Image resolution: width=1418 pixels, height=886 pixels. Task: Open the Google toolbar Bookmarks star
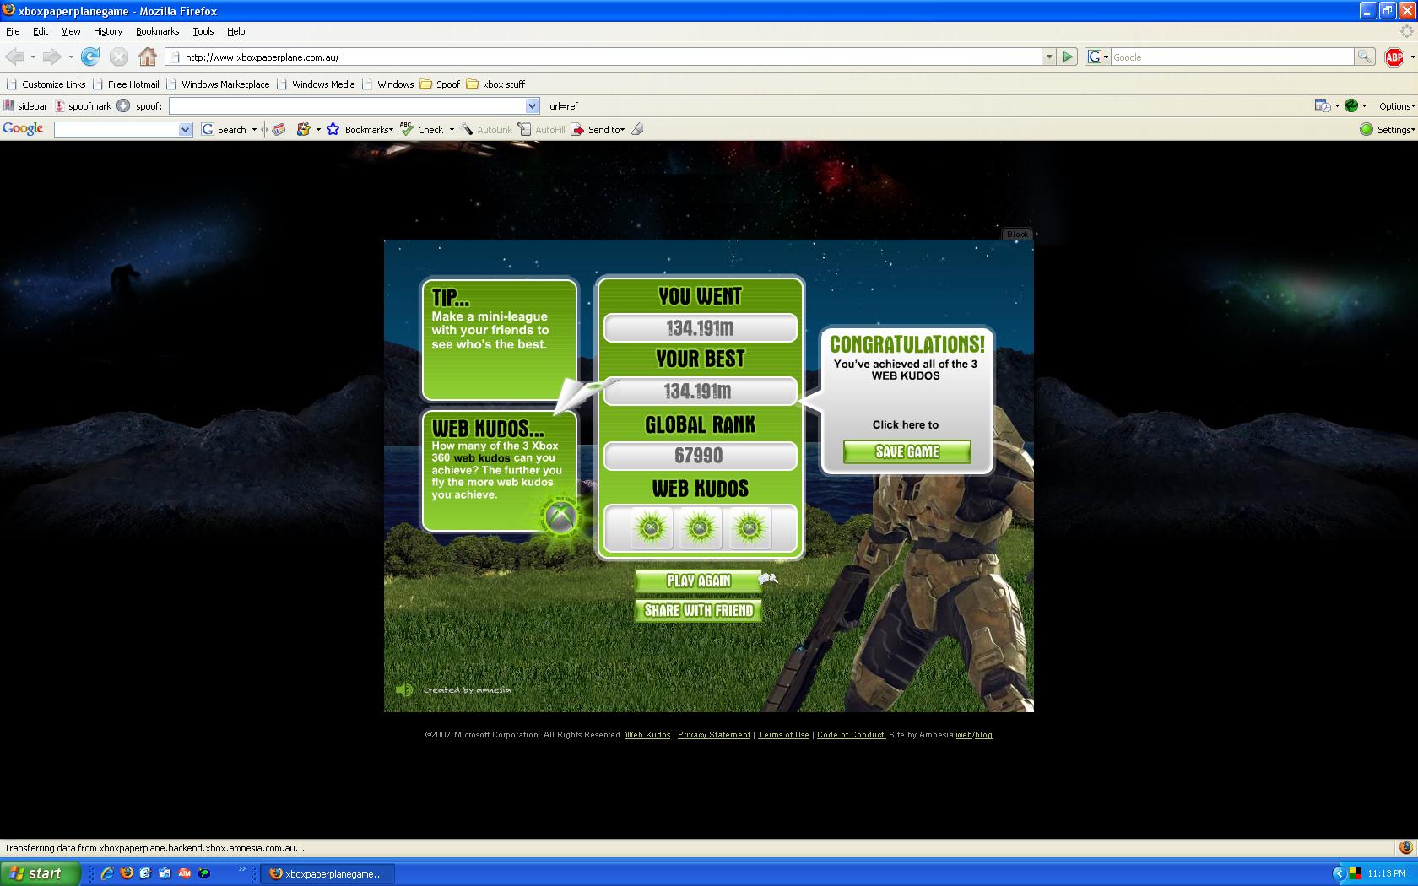click(x=360, y=129)
